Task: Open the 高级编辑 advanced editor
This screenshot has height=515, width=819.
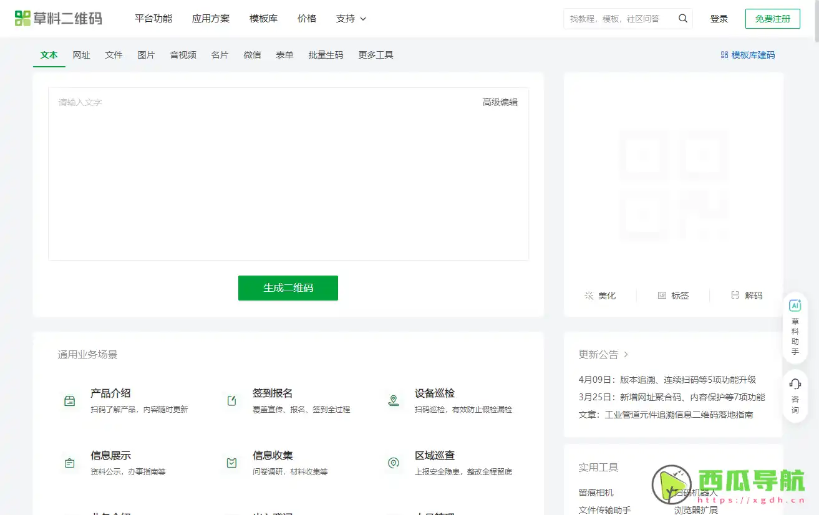Action: point(500,102)
